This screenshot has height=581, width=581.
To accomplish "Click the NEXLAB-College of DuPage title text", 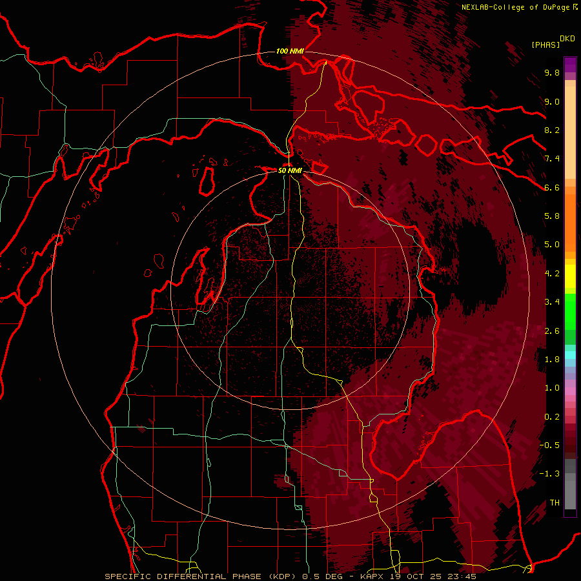I will pos(515,7).
